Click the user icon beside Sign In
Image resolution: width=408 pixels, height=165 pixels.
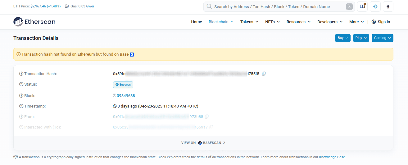pos(374,22)
